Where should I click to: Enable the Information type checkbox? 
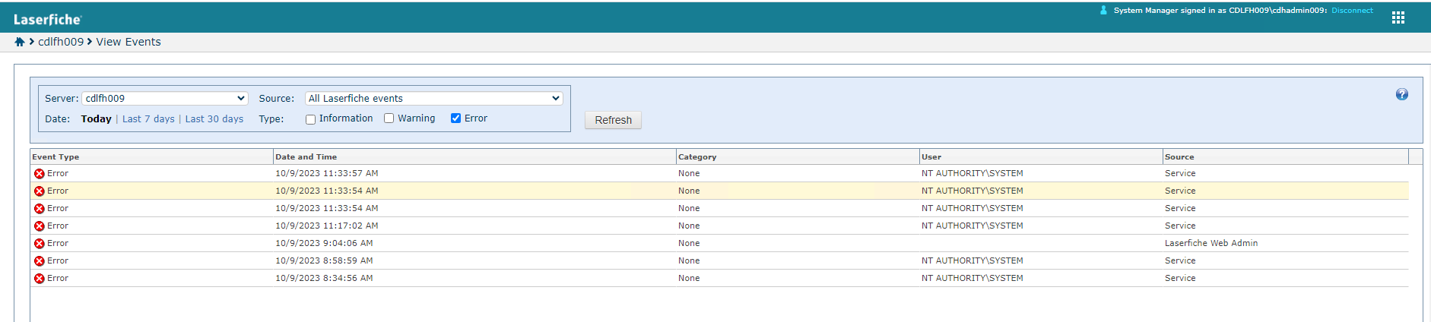pos(310,119)
